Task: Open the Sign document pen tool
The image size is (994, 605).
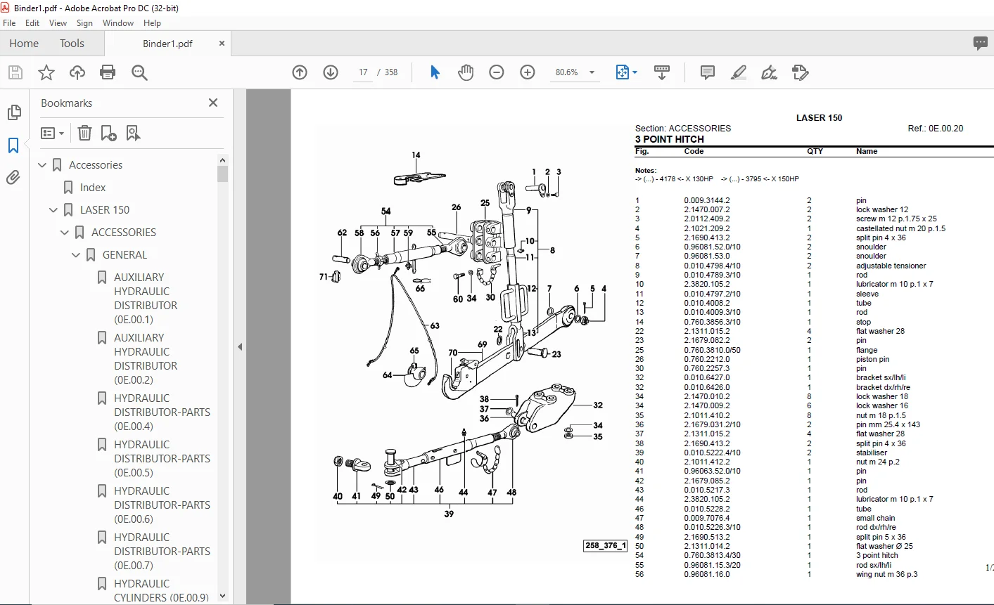Action: click(x=770, y=72)
